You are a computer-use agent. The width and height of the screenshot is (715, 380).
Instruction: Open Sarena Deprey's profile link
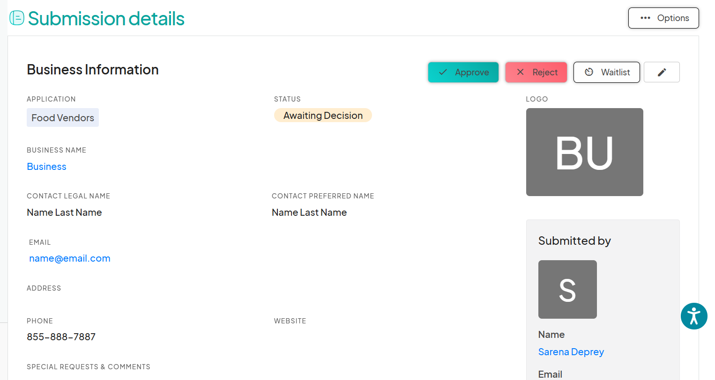571,352
